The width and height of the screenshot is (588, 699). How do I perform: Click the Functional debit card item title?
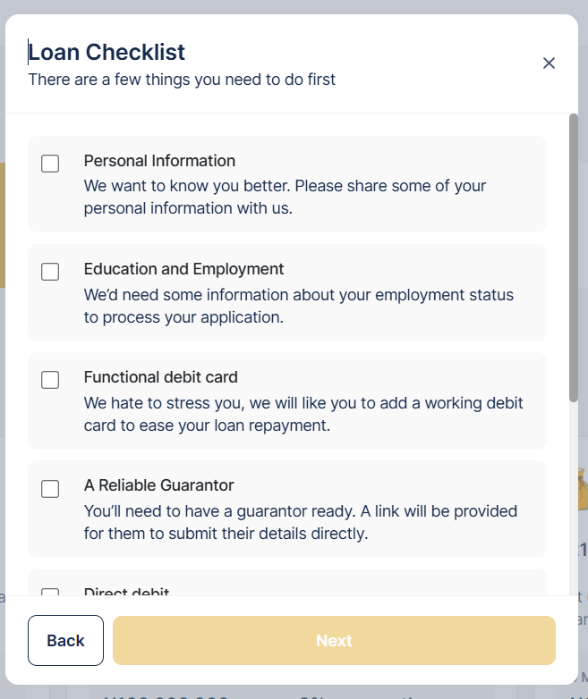[160, 377]
